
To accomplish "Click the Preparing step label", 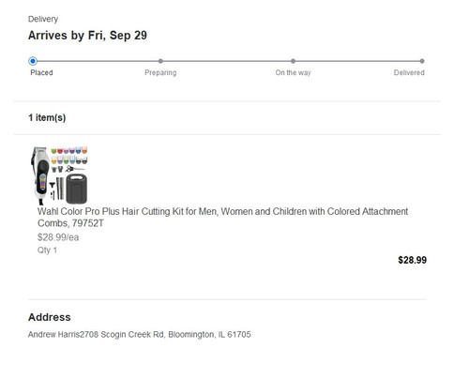I will pos(160,72).
